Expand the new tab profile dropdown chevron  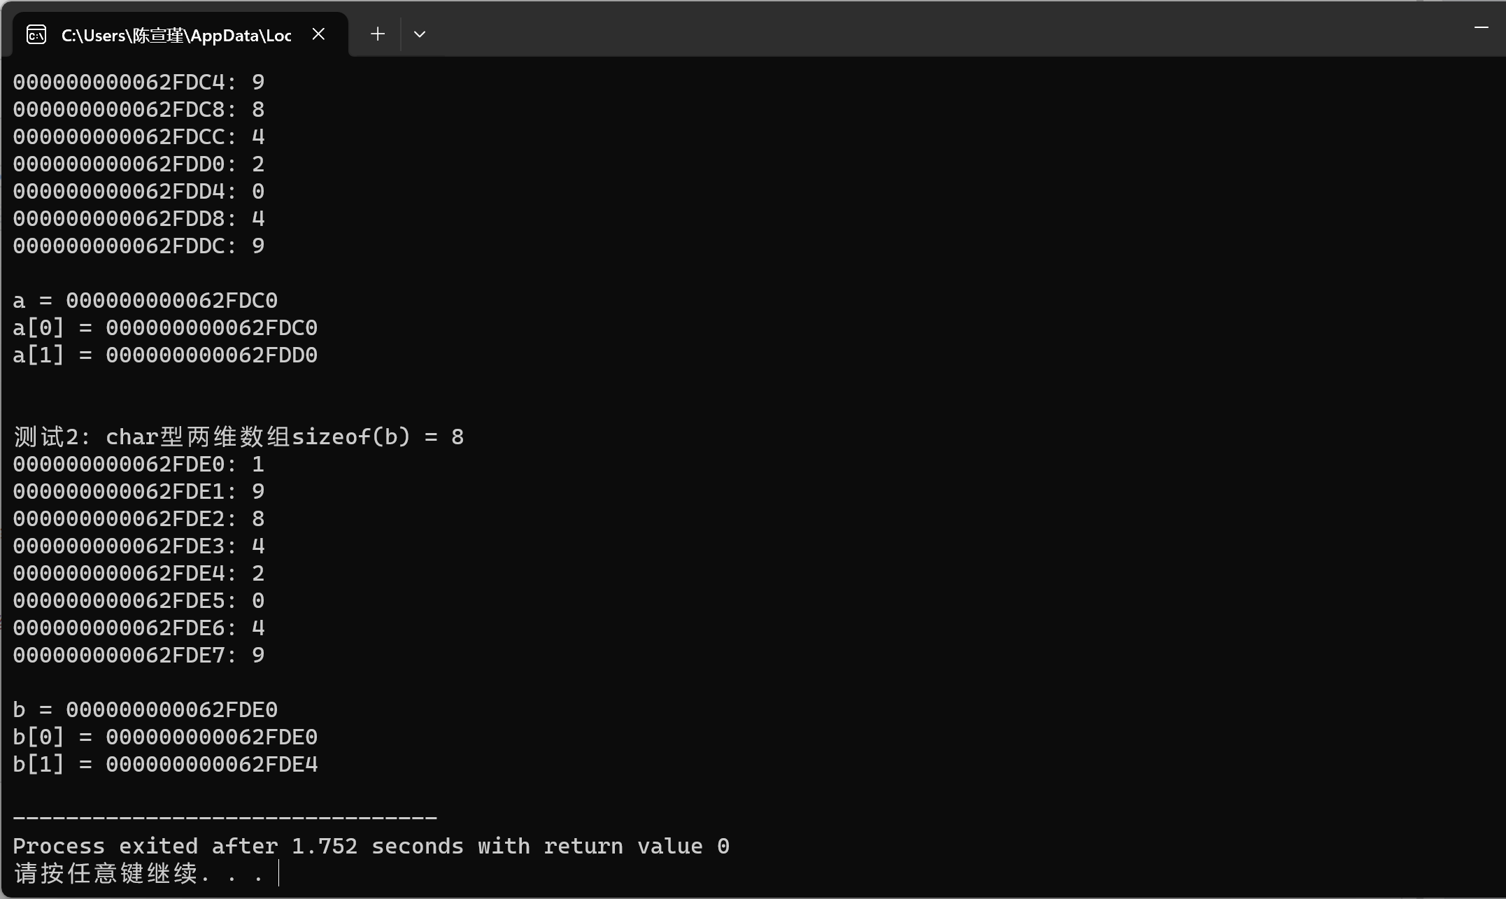(x=420, y=34)
